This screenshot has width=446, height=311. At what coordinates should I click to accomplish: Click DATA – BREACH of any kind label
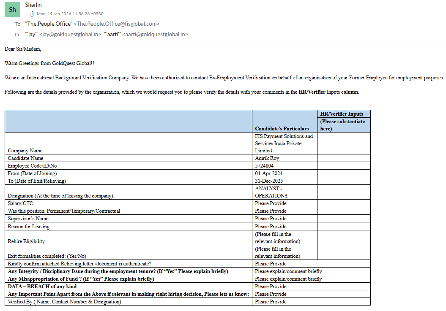point(42,287)
